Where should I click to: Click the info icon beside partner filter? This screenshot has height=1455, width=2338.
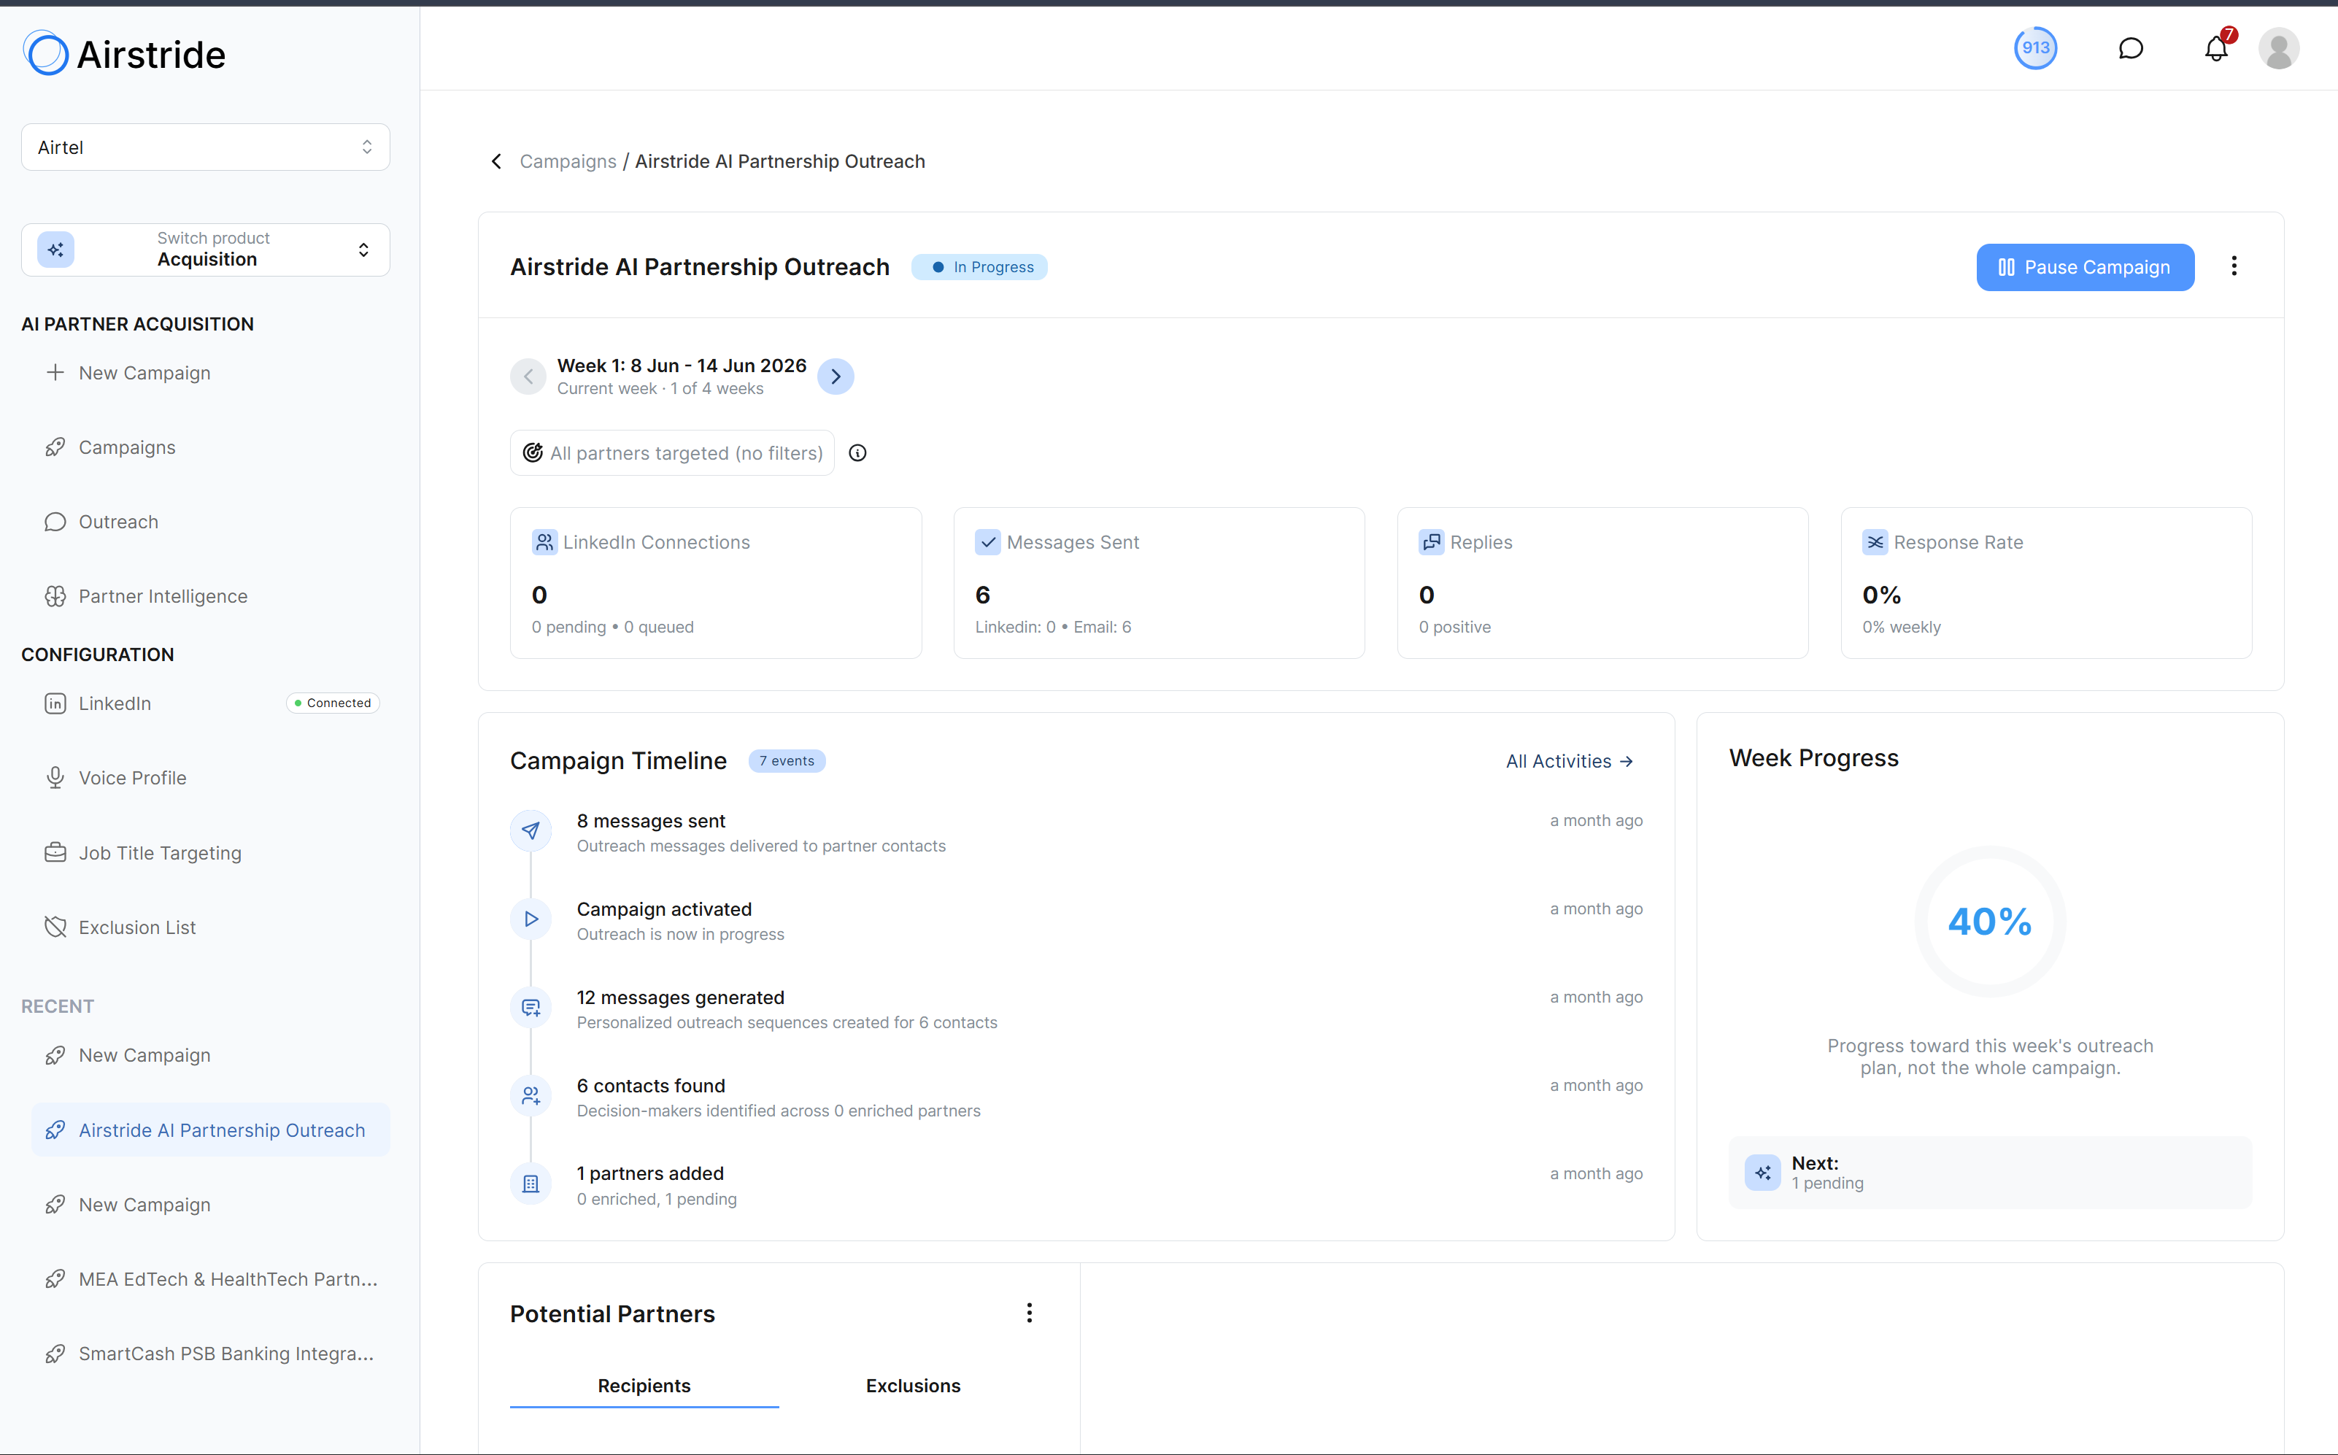[x=857, y=453]
